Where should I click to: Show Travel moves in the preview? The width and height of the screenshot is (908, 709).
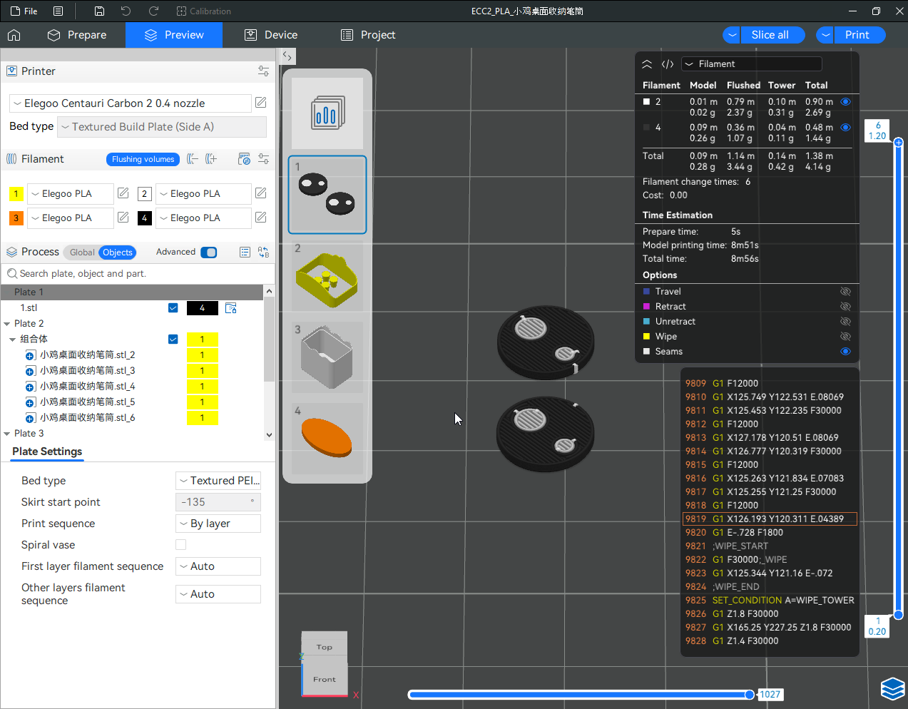[845, 292]
